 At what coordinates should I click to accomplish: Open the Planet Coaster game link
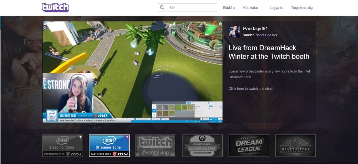pos(266,35)
